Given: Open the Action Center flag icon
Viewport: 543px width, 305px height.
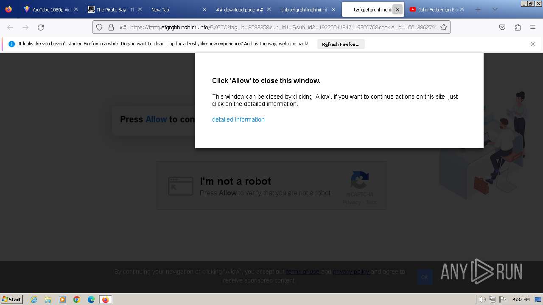Looking at the screenshot, I should point(503,299).
